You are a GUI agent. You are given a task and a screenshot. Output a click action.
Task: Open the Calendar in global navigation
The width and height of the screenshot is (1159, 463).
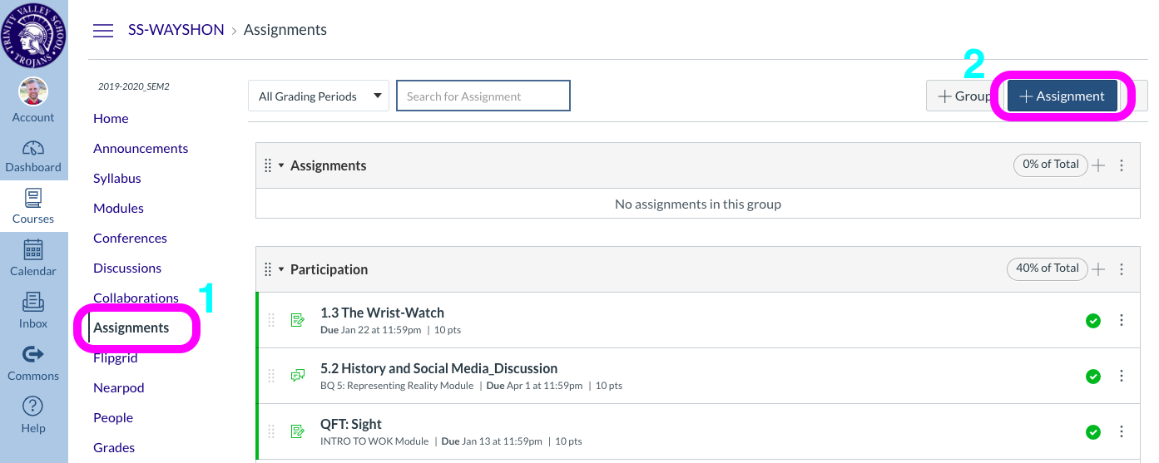pos(33,259)
